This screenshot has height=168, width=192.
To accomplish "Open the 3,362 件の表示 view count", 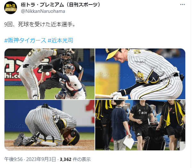I will [75, 159].
